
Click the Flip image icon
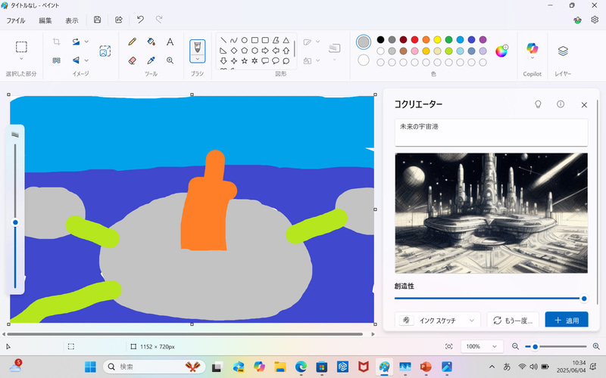(x=76, y=60)
